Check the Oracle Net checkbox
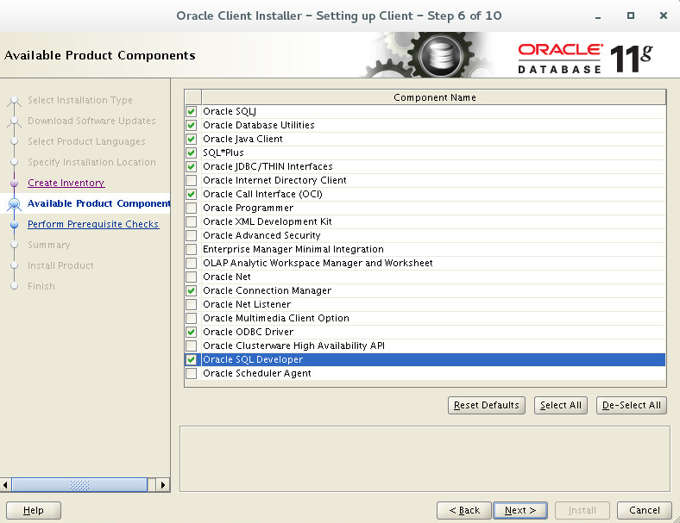 (x=192, y=277)
